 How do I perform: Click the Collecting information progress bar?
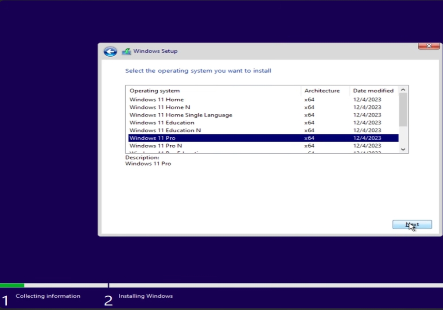[54, 286]
